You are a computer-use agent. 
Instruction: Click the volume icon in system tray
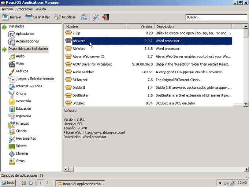click(226, 183)
